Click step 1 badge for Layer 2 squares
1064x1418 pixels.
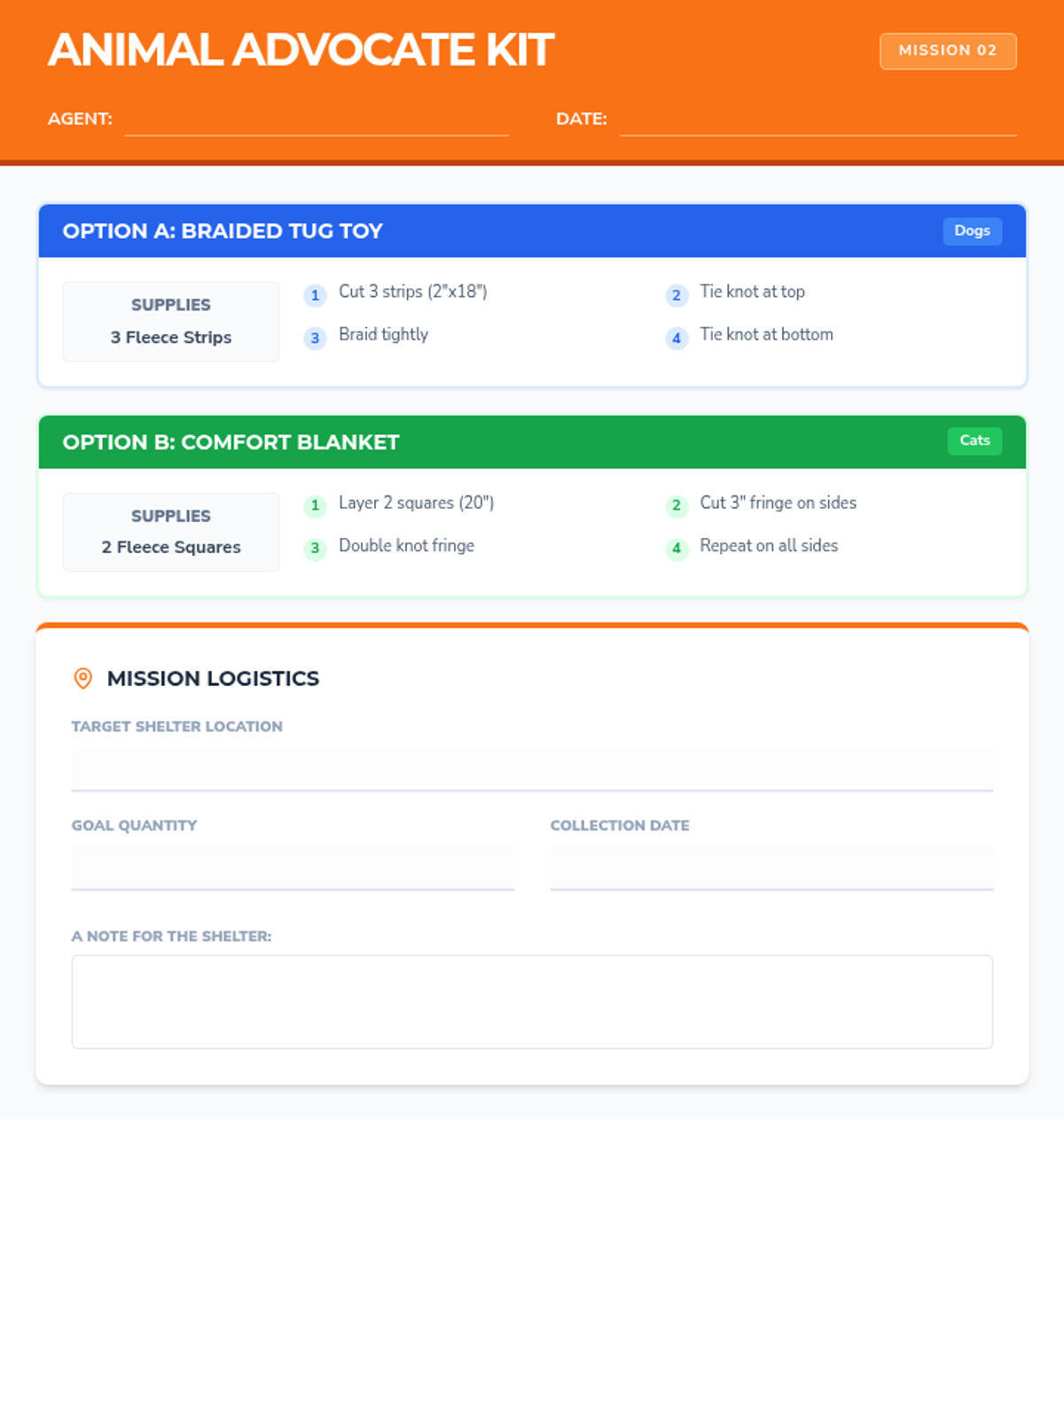pos(315,506)
